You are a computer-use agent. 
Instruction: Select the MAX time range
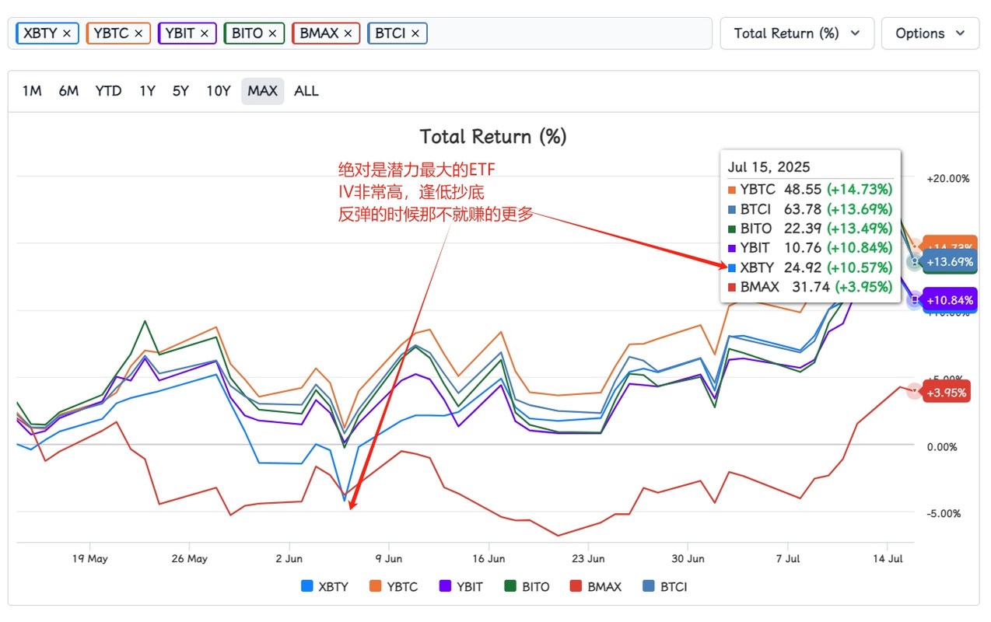tap(262, 91)
